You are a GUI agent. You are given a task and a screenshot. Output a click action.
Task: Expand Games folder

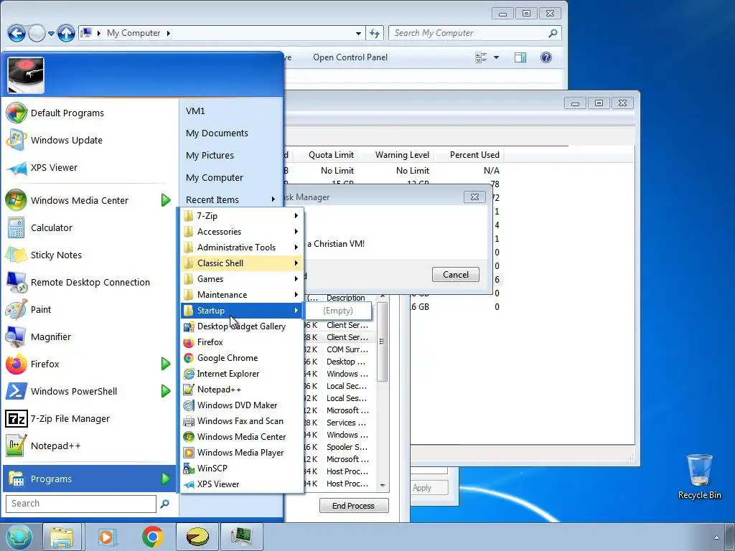tap(241, 279)
